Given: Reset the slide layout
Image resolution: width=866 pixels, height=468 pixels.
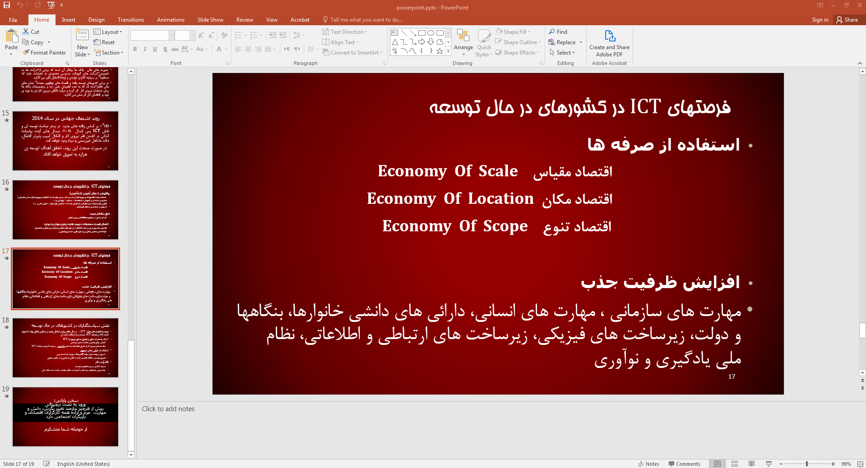Looking at the screenshot, I should [x=104, y=42].
